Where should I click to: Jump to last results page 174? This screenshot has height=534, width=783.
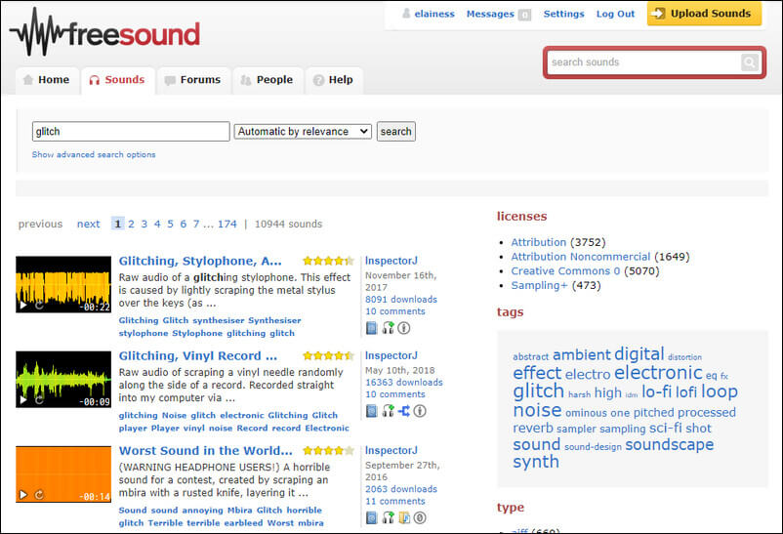click(227, 224)
